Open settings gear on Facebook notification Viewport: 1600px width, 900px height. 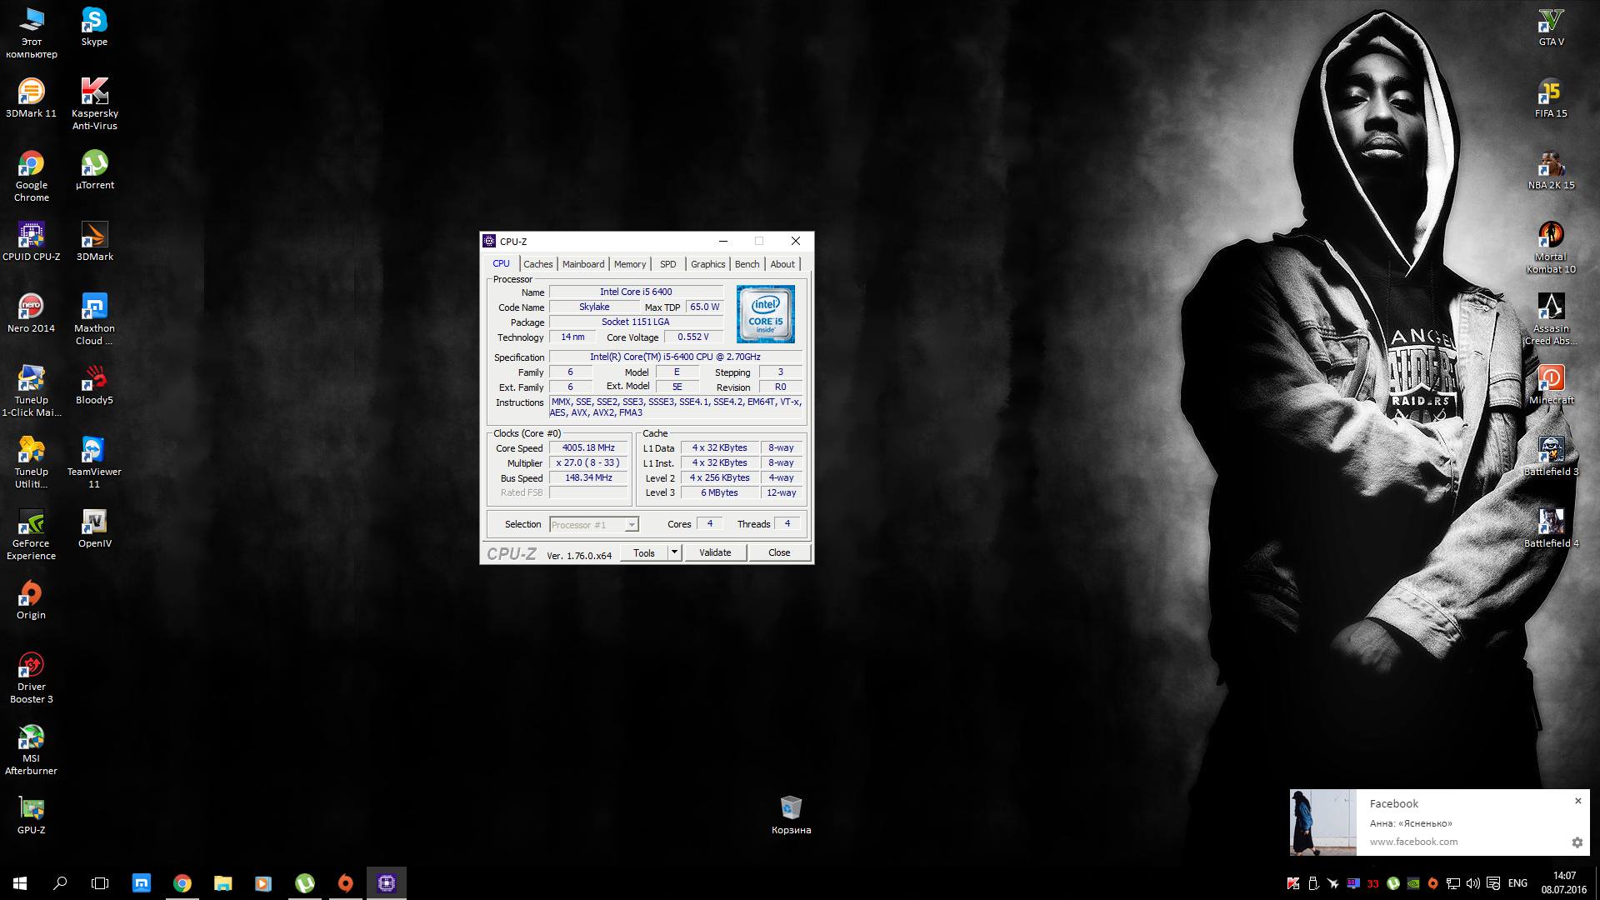(x=1577, y=842)
